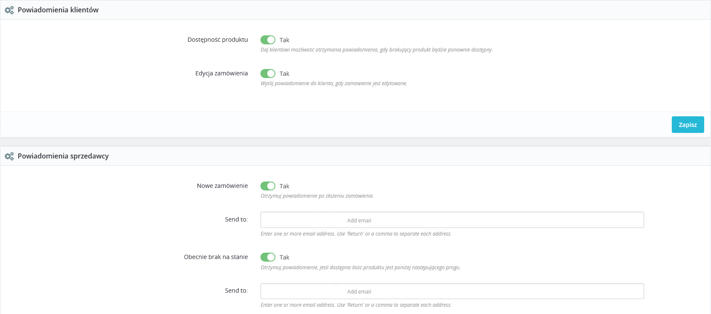Select the Powiadomienia sprzedawcy panel heading

[x=63, y=156]
